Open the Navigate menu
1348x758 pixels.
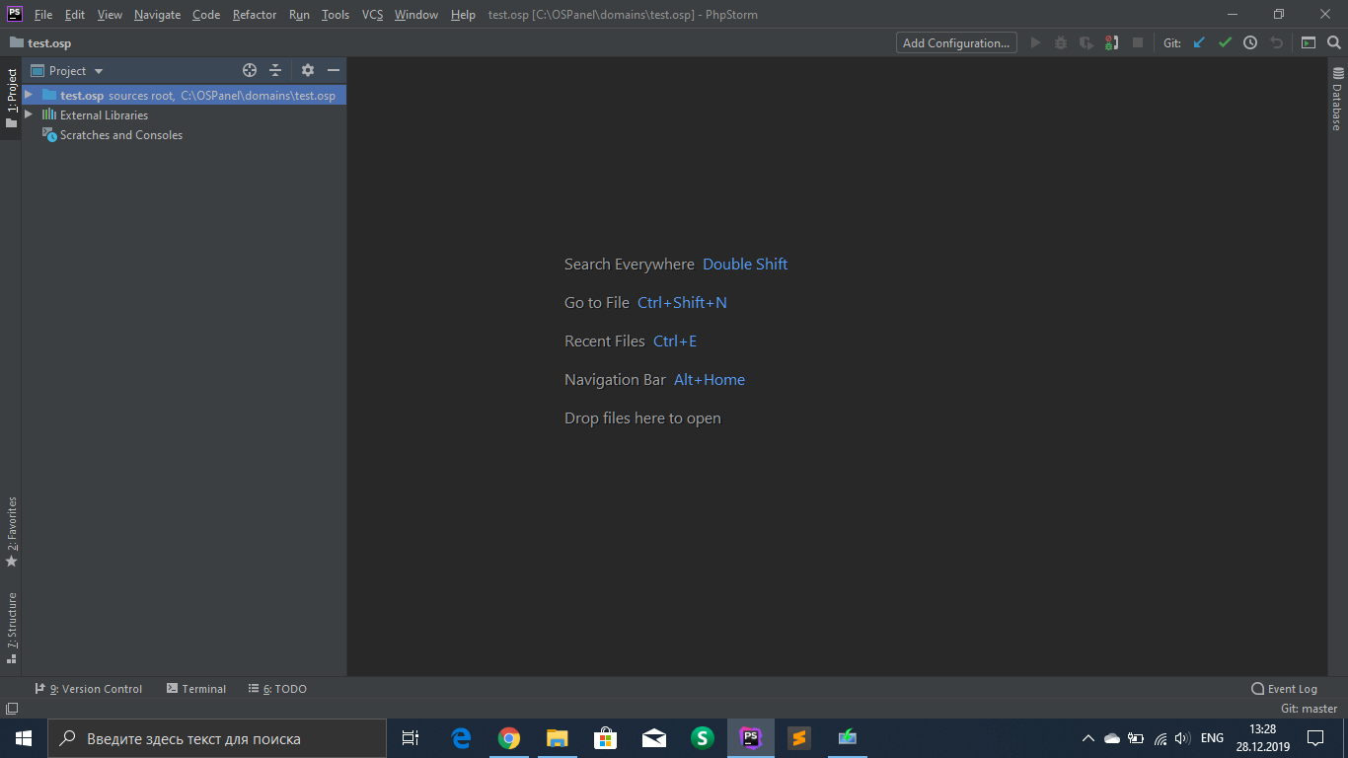(x=157, y=15)
